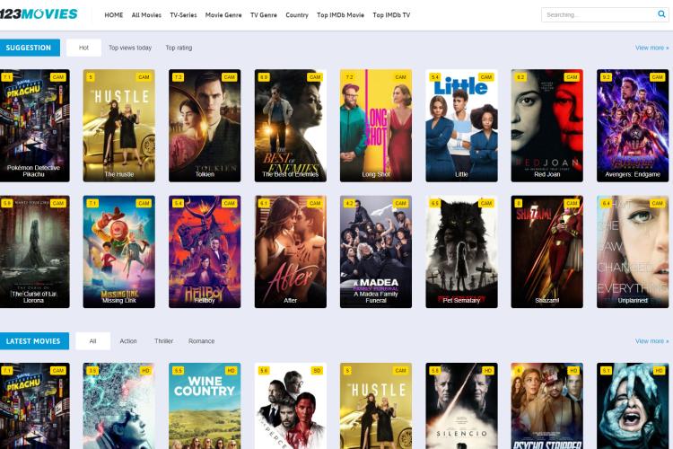
Task: Open Wine Country poster in Latest Movies
Action: point(205,406)
